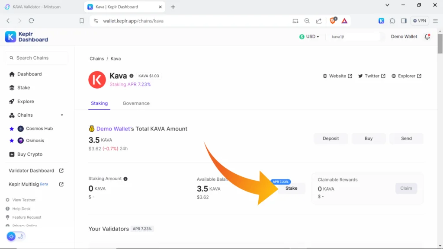The image size is (443, 249).
Task: Toggle the light/dark theme switch
Action: [16, 236]
